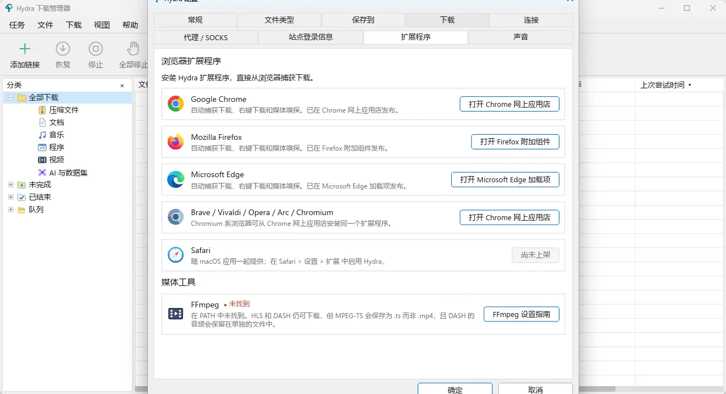The width and height of the screenshot is (726, 394).
Task: Open Chrome Web Store for Brave/Chromium row
Action: (x=510, y=217)
